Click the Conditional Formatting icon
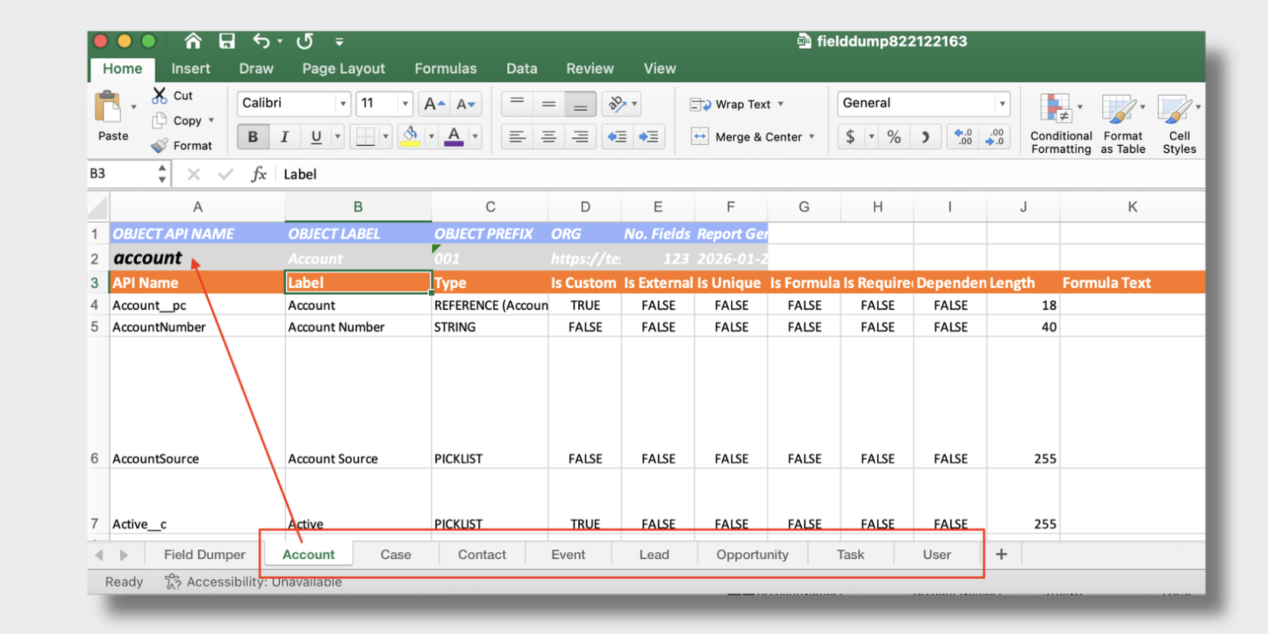The width and height of the screenshot is (1268, 634). pyautogui.click(x=1055, y=109)
